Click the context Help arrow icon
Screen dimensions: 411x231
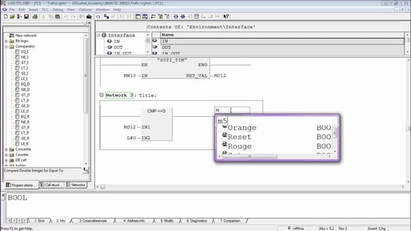[x=226, y=17]
